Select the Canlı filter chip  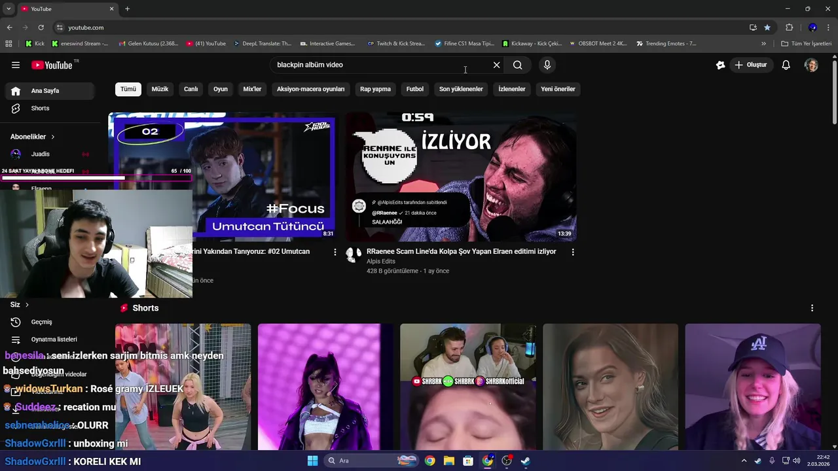tap(191, 89)
